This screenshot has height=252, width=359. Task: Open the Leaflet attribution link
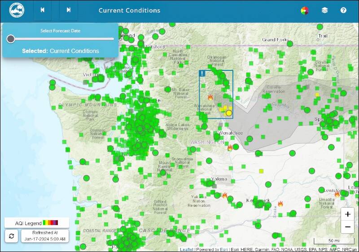coord(187,249)
